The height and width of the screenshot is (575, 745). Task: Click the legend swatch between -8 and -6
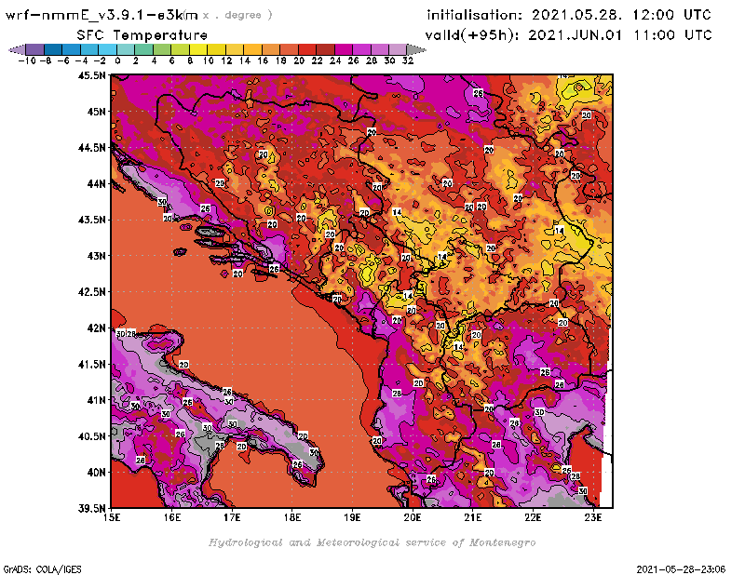pos(53,49)
